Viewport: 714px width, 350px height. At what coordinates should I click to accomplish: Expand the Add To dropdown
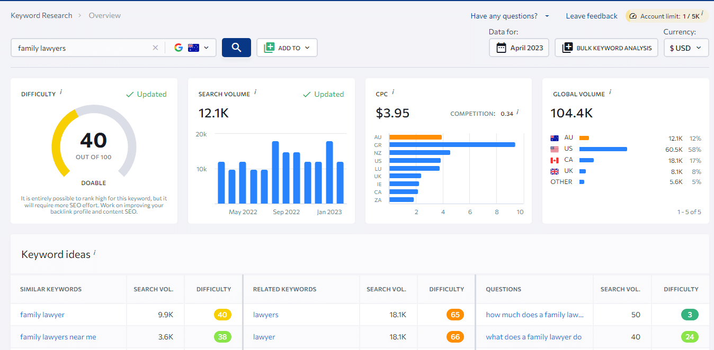click(287, 48)
